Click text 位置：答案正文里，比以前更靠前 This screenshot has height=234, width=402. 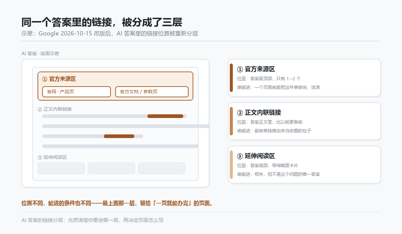(x=270, y=122)
